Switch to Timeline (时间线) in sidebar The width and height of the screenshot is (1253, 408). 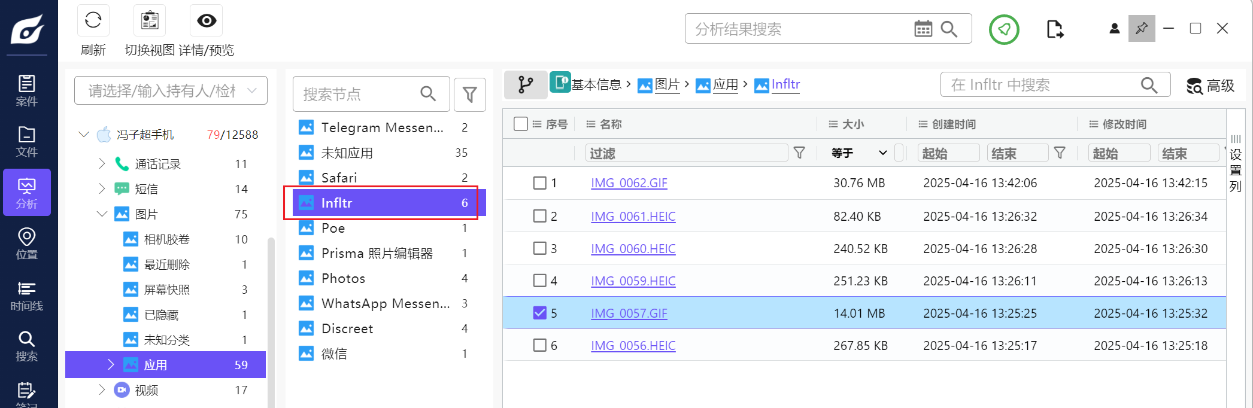point(26,296)
